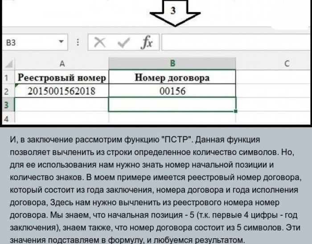Select column B header
The image size is (312, 244).
(172, 63)
